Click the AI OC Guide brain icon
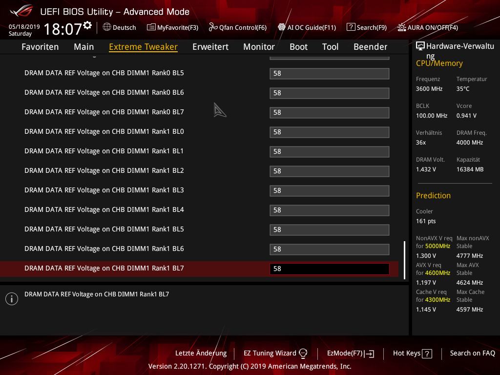The height and width of the screenshot is (375, 500). click(282, 27)
